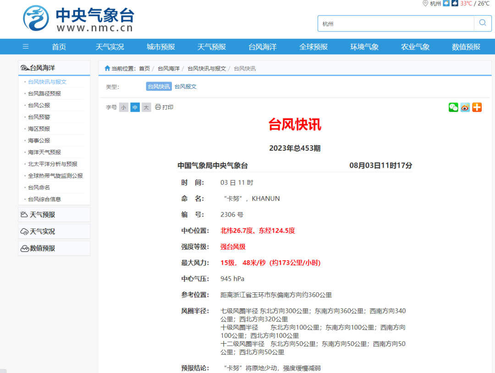Click the daytime weather icon near the temperature

(x=445, y=3)
